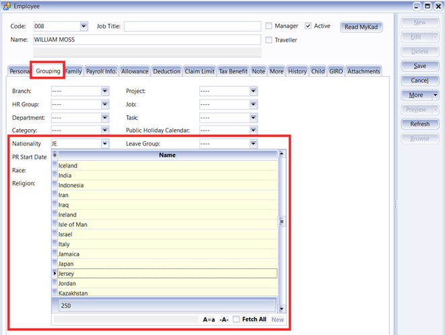Click the A=a case-sensitive search icon
445x335 pixels.
pyautogui.click(x=209, y=320)
